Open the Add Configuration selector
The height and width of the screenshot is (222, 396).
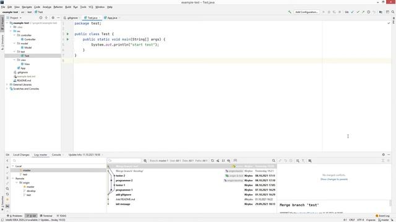tap(306, 12)
